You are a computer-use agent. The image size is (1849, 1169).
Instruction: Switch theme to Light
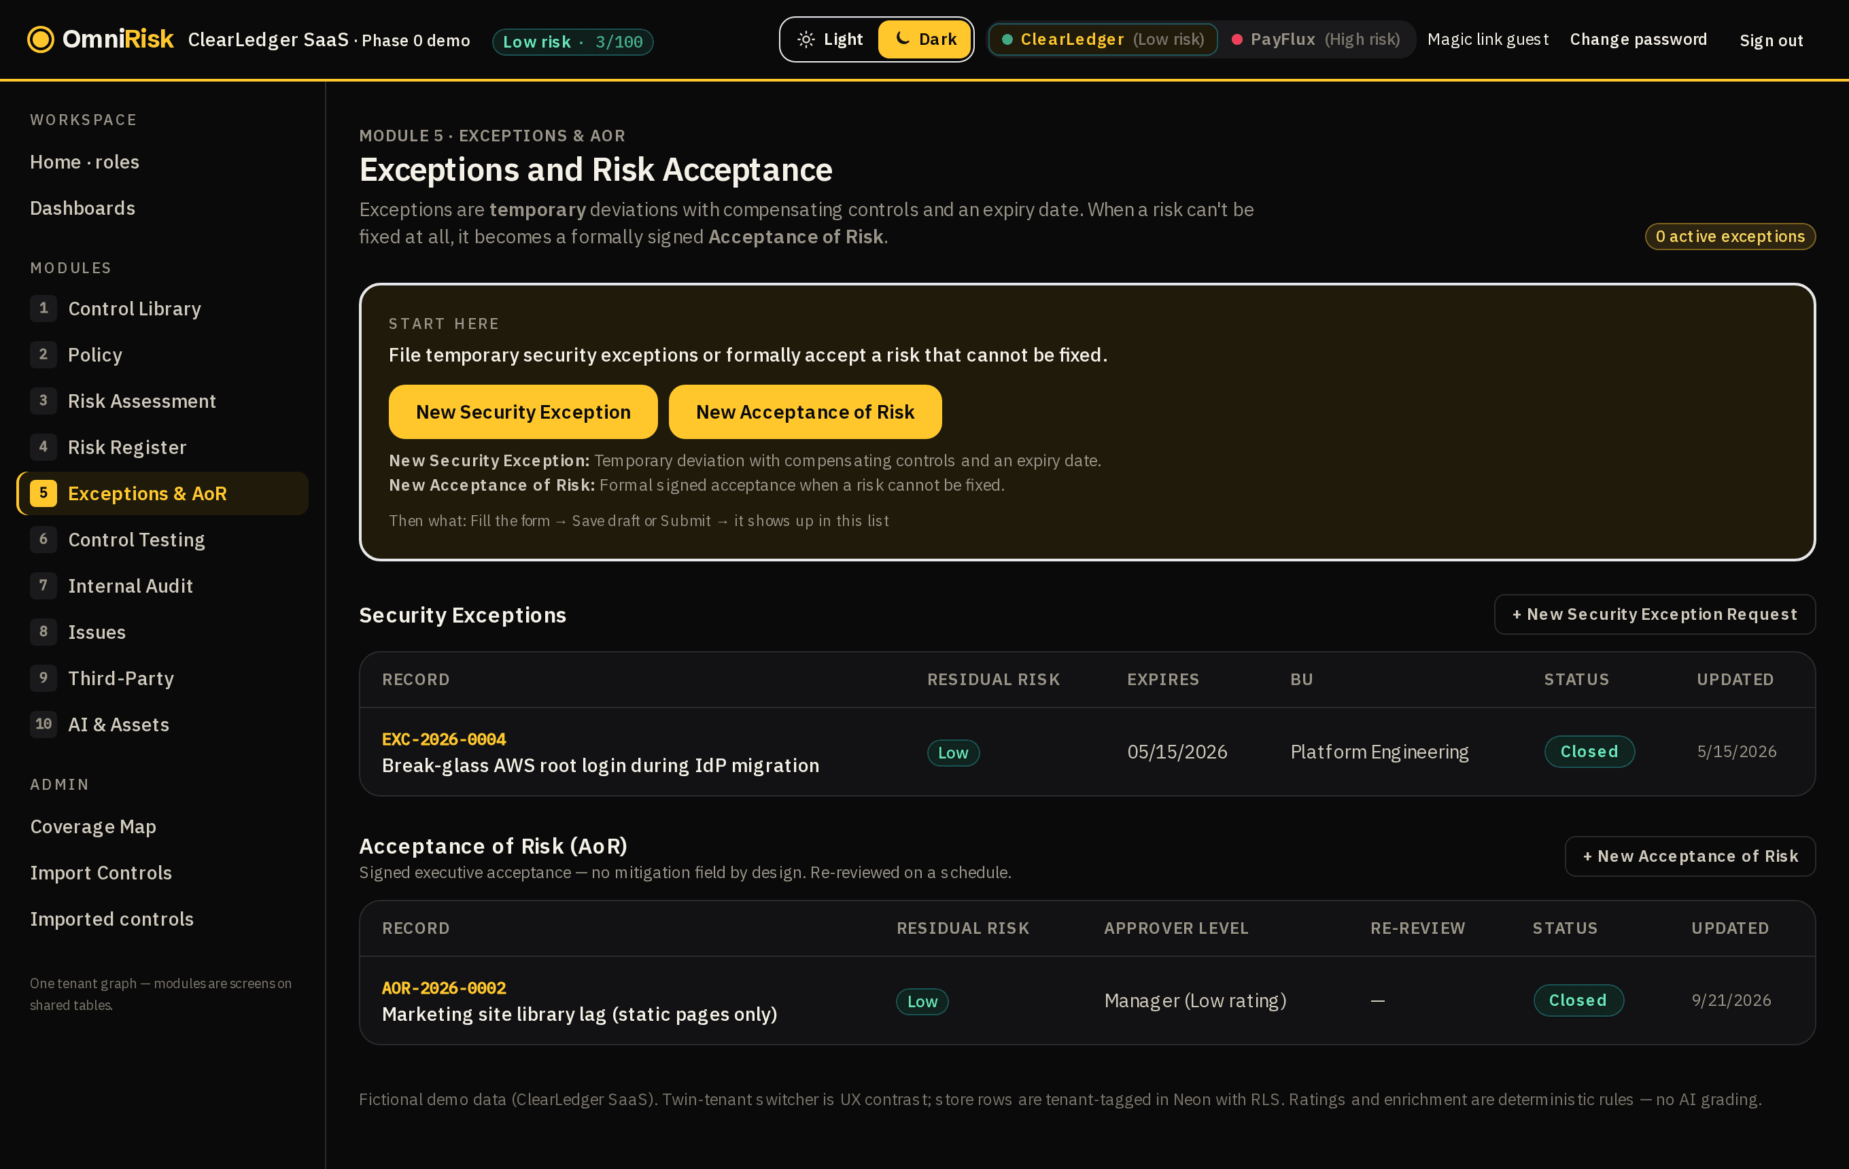tap(830, 39)
